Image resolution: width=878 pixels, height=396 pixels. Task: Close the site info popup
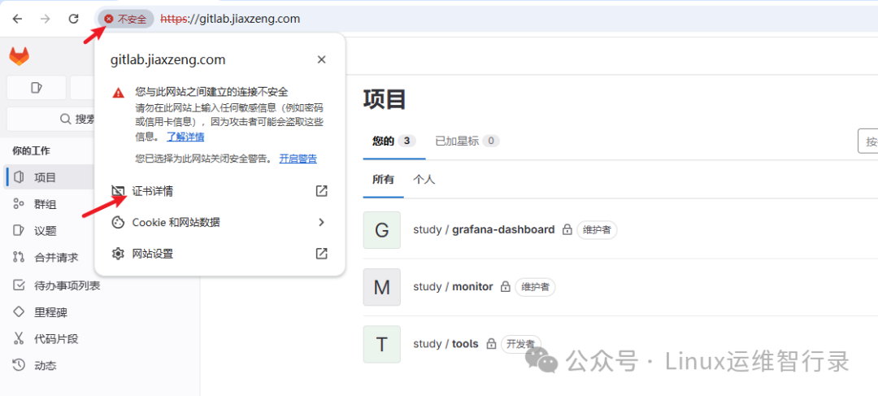pos(321,59)
